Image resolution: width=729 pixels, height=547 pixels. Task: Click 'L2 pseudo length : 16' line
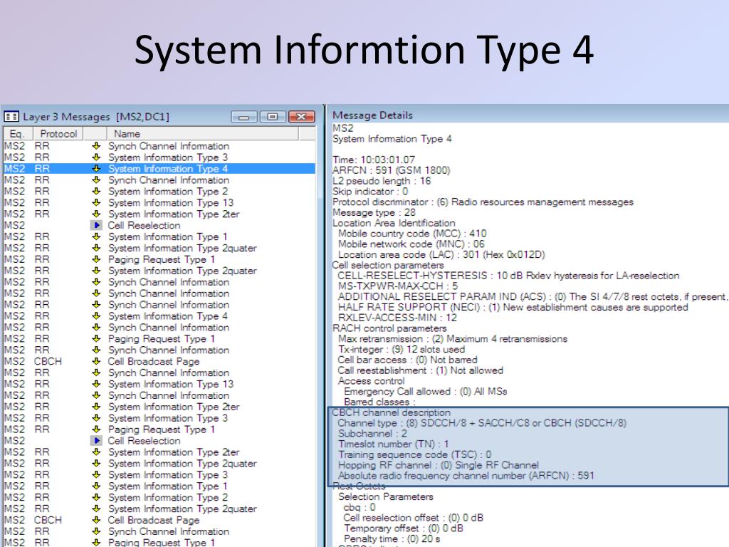click(x=382, y=181)
